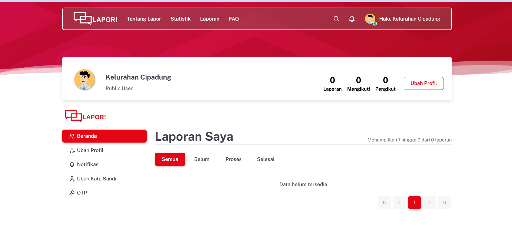Go to next page arrow
The width and height of the screenshot is (512, 234).
point(429,203)
